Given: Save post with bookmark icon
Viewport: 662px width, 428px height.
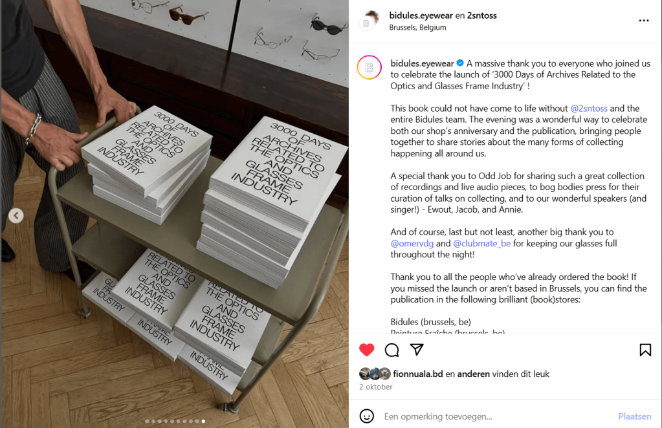Looking at the screenshot, I should coord(645,350).
